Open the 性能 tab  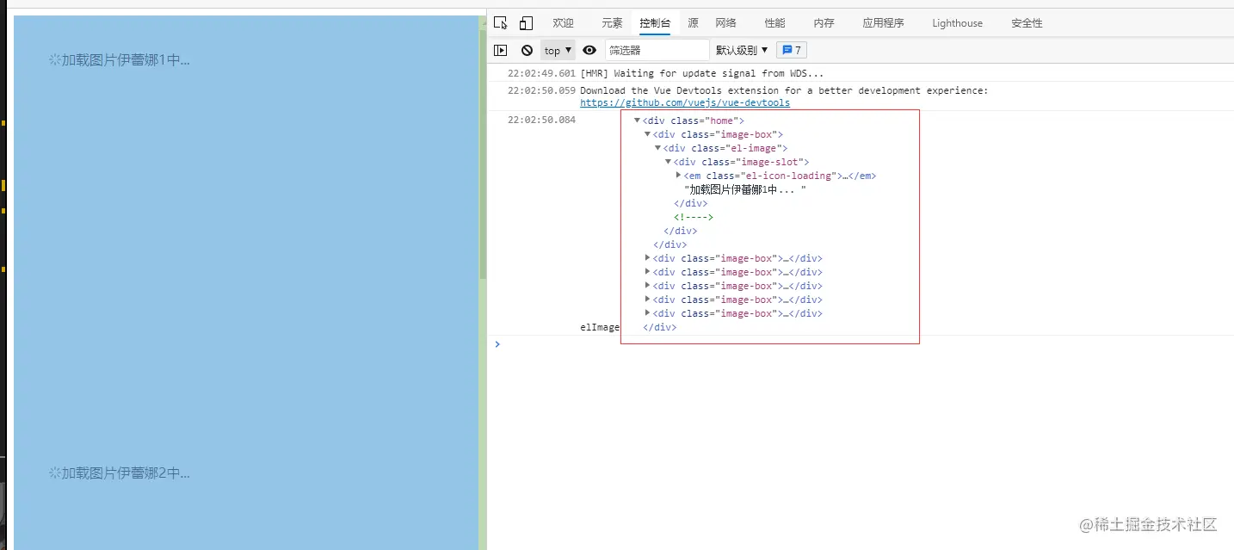click(x=774, y=23)
